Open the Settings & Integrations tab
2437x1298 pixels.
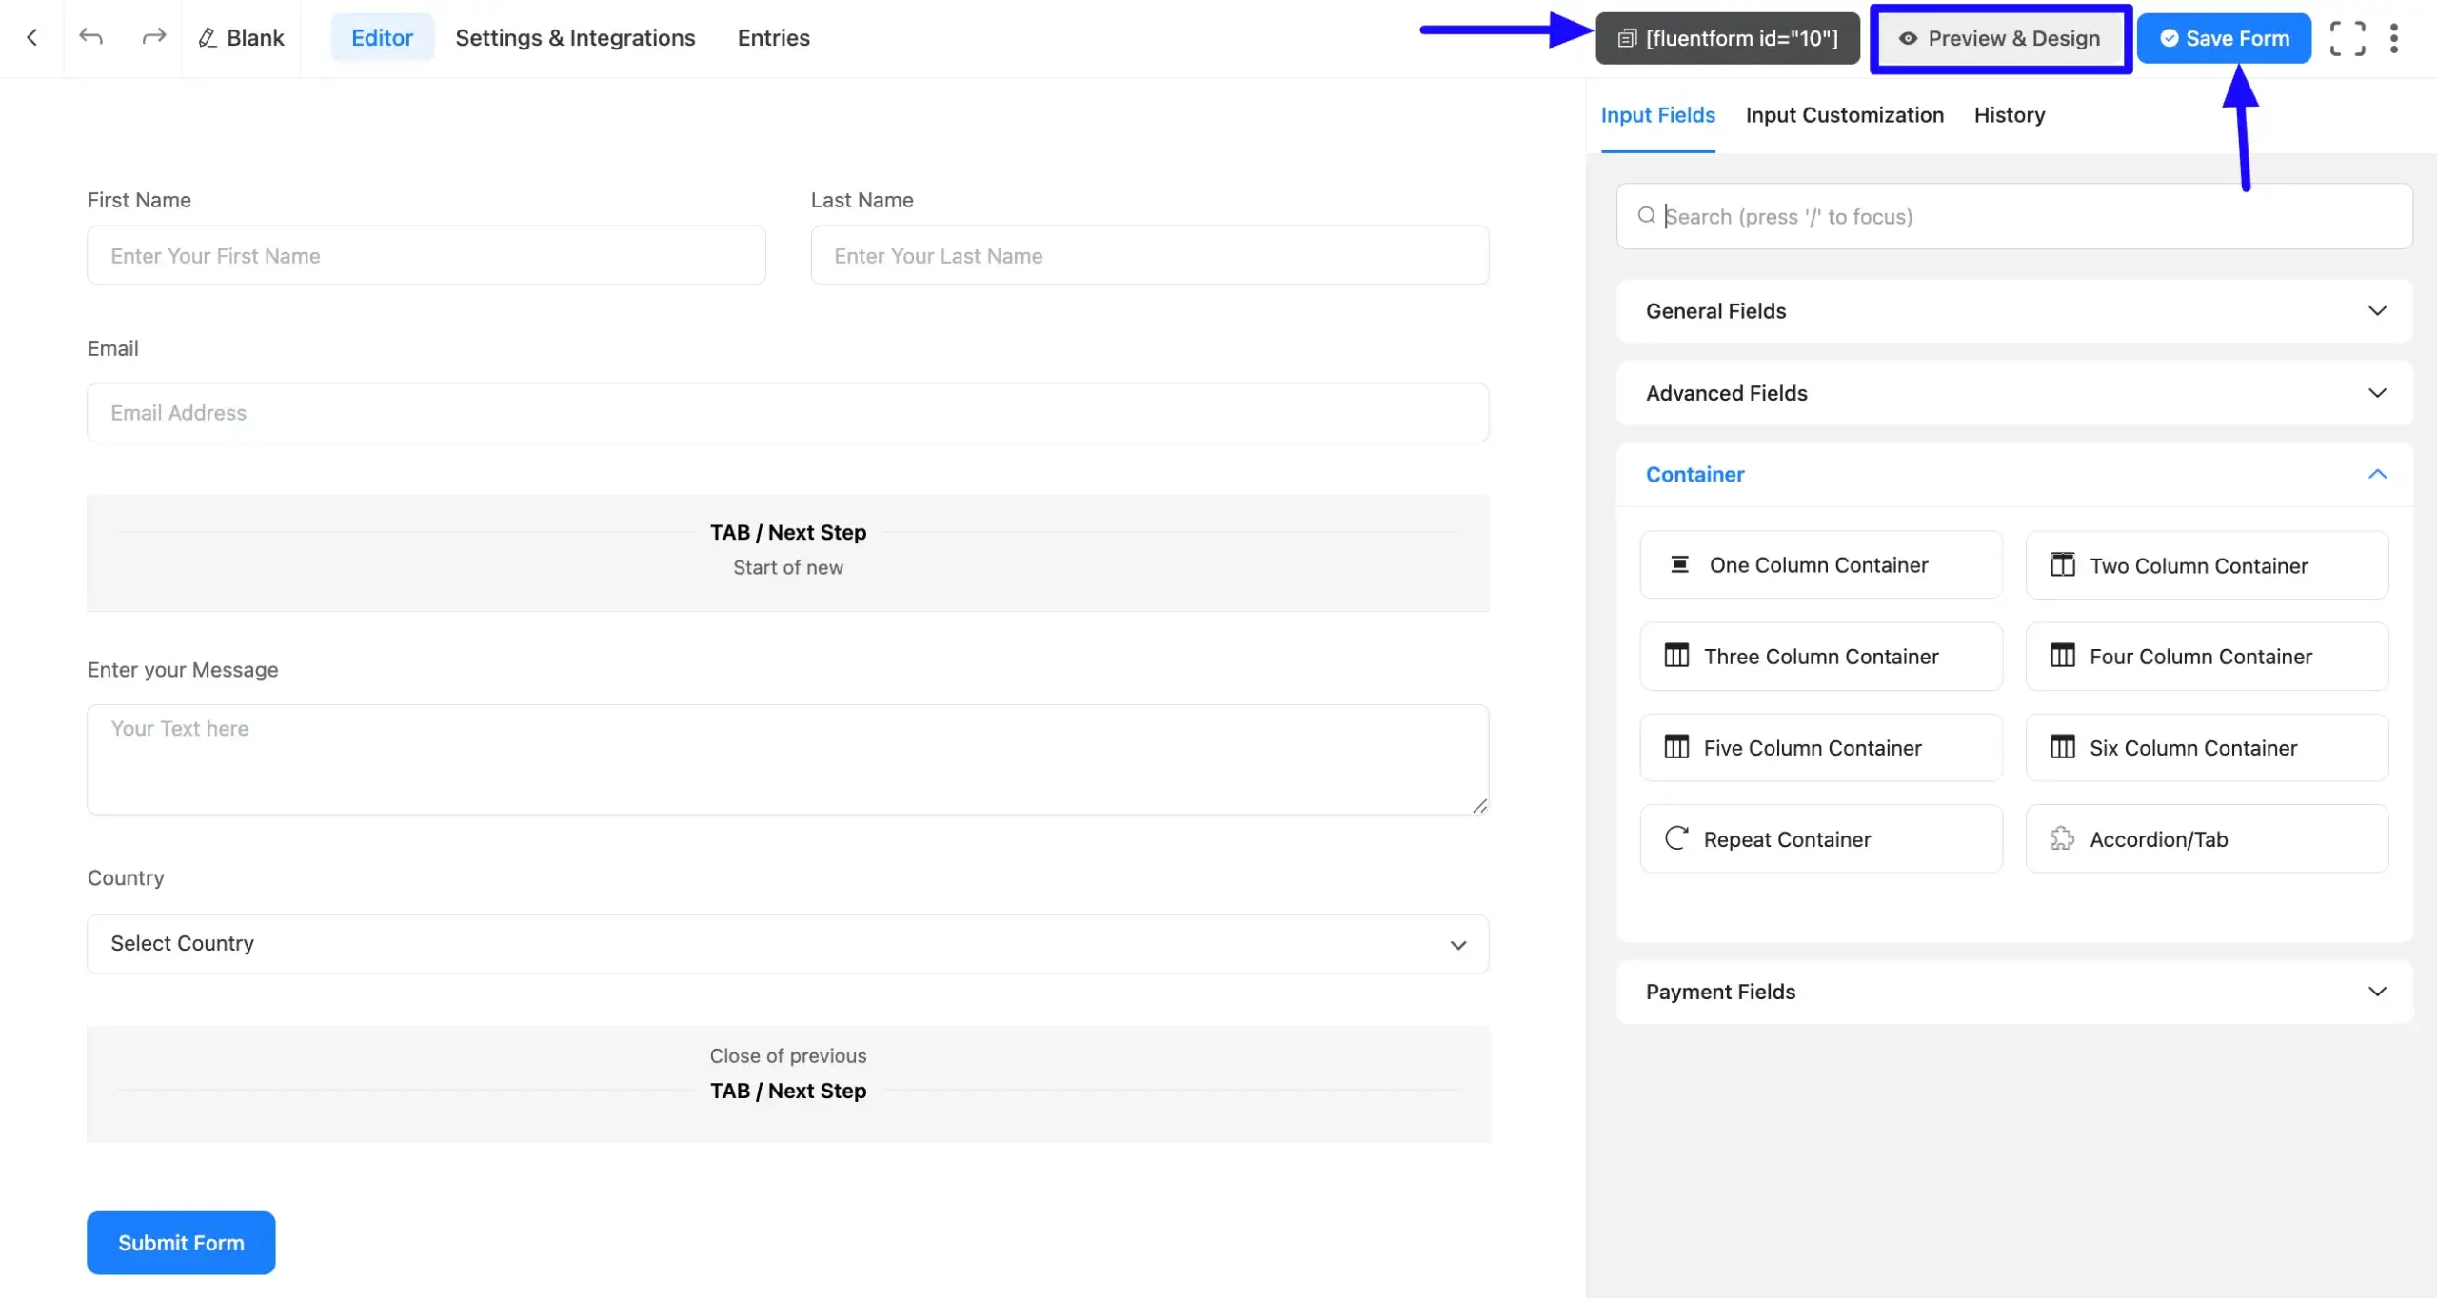coord(575,38)
